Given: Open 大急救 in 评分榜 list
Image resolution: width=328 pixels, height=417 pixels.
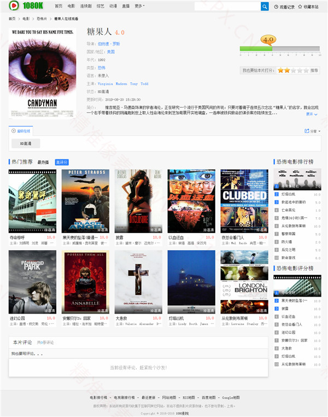Looking at the screenshot, I should click(x=286, y=349).
